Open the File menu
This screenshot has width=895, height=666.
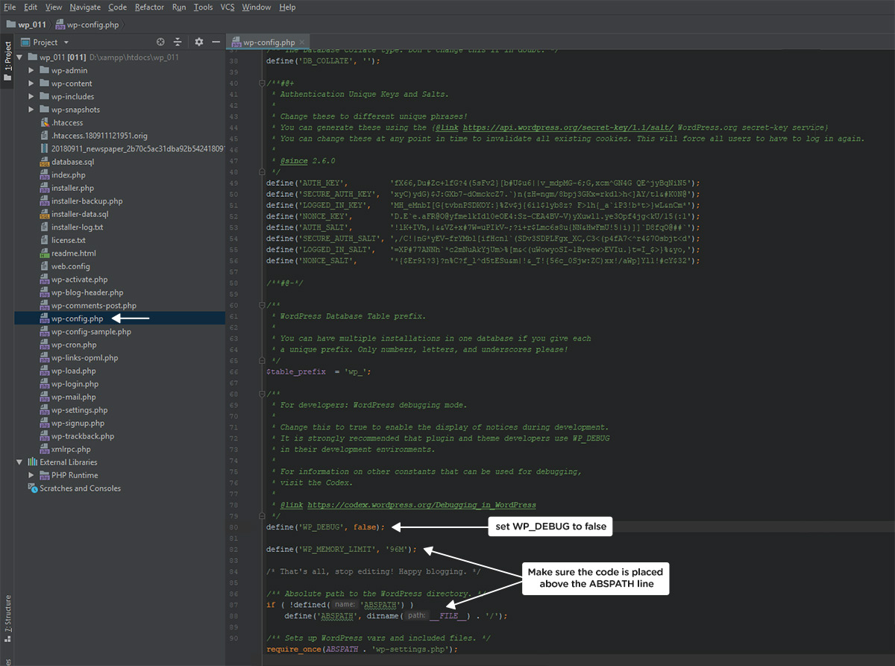[x=10, y=7]
